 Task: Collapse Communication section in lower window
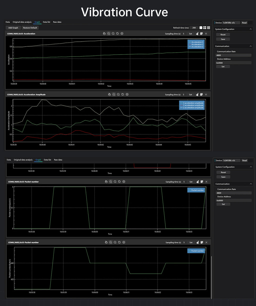pos(251,184)
